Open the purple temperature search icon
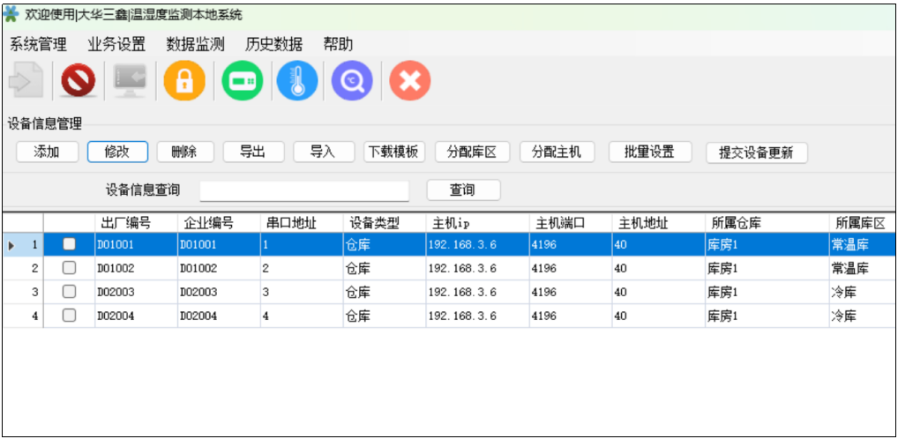 [352, 82]
